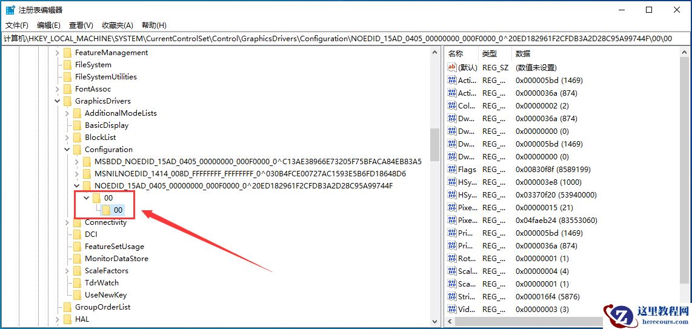Click the FileSystemUtilities folder icon
This screenshot has width=692, height=329.
(67, 77)
